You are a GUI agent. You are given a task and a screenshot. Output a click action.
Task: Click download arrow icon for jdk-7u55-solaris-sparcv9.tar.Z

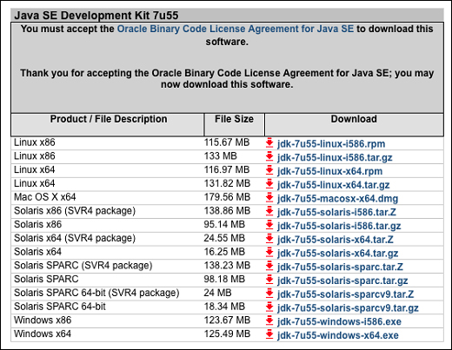(x=269, y=294)
